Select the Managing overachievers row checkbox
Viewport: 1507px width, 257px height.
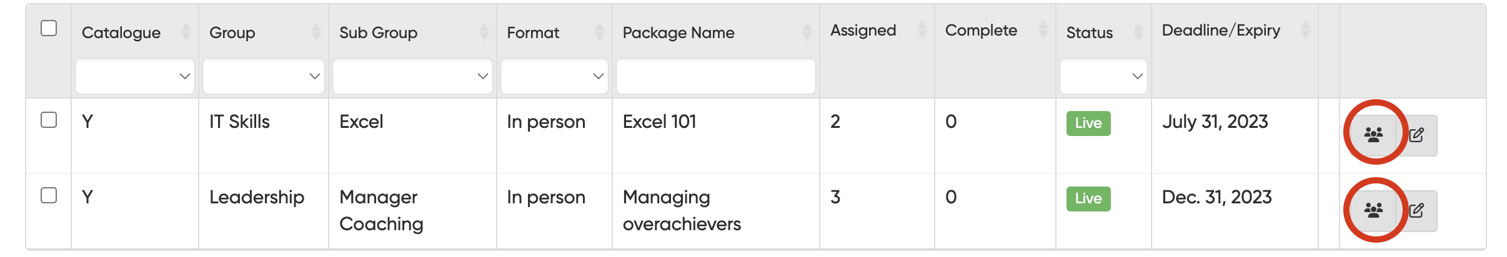pyautogui.click(x=49, y=195)
